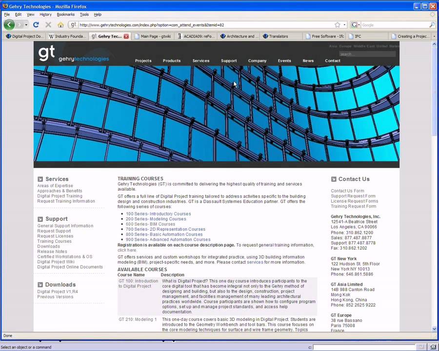Open Events in site navigation
Viewport: 439px width, 351px height.
(x=284, y=61)
